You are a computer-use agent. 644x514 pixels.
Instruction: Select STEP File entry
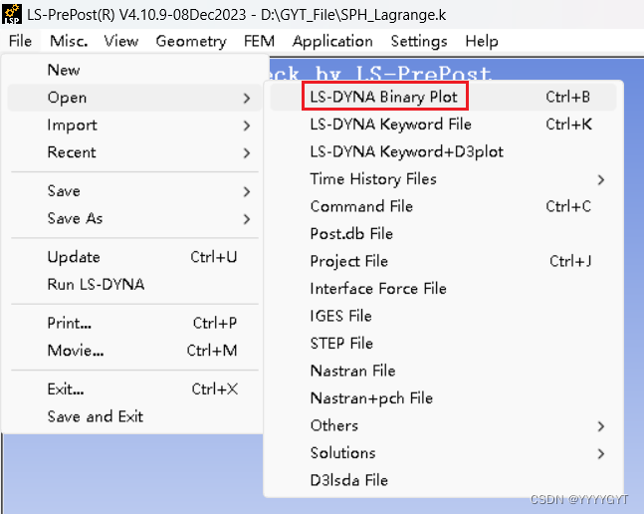(444, 344)
